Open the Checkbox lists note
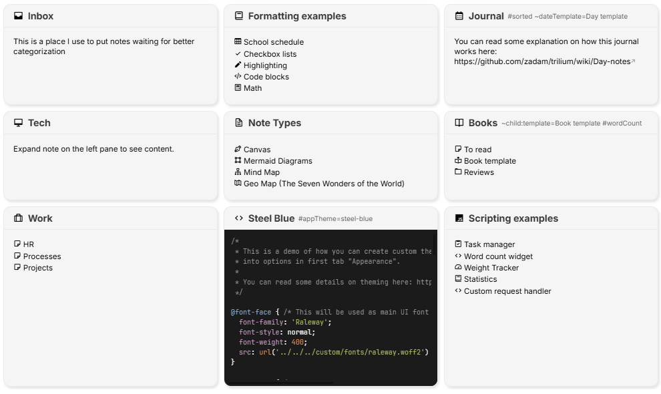 [270, 54]
